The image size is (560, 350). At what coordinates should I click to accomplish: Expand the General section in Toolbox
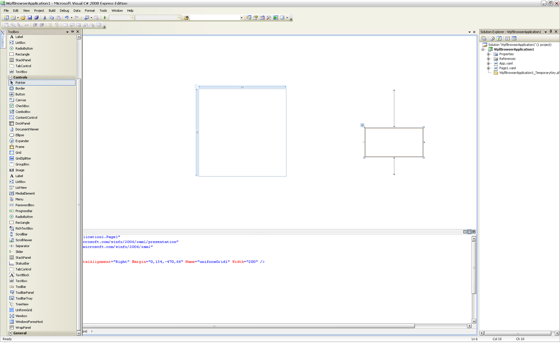tap(10, 333)
